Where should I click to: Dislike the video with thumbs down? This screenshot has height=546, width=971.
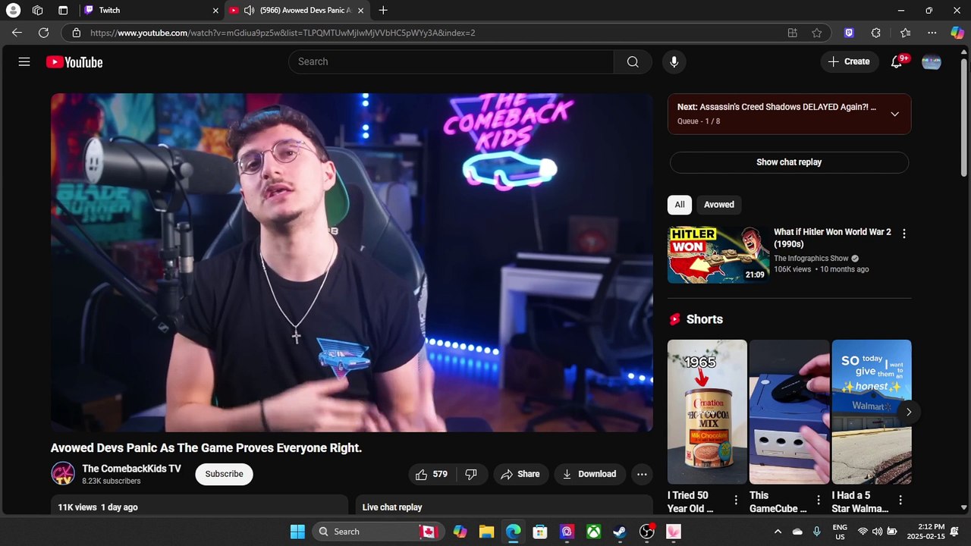[x=471, y=474]
